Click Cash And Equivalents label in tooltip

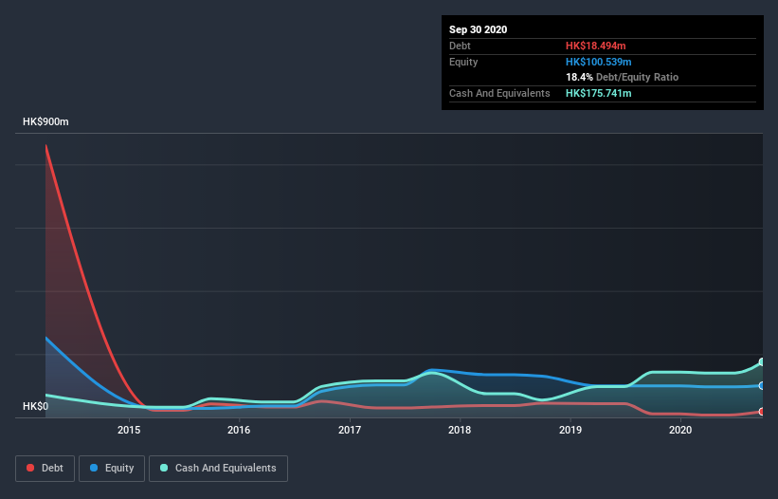point(499,93)
